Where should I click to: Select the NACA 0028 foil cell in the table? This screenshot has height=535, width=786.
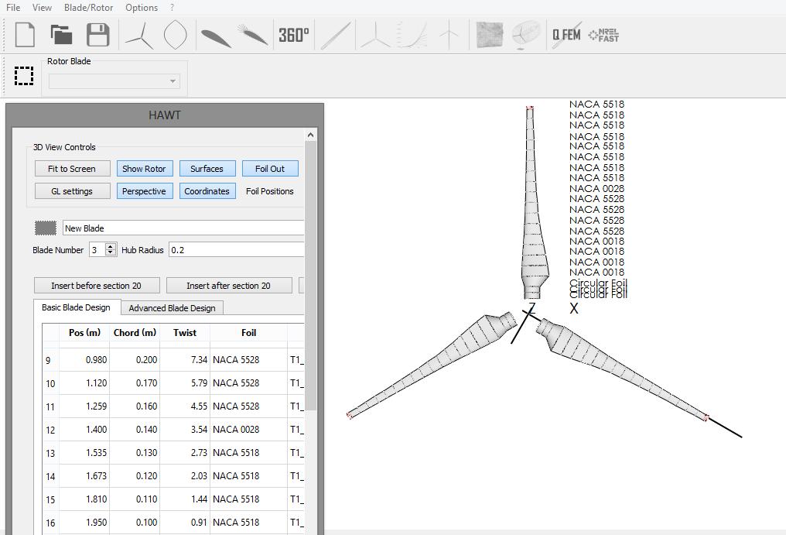coord(248,429)
